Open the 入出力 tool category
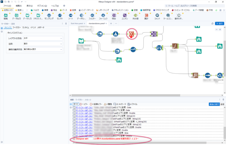 coord(35,10)
